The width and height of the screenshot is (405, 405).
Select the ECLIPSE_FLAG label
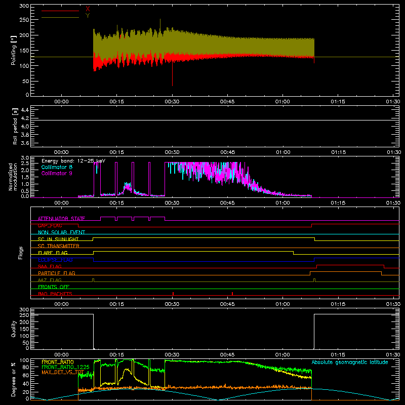[55, 260]
